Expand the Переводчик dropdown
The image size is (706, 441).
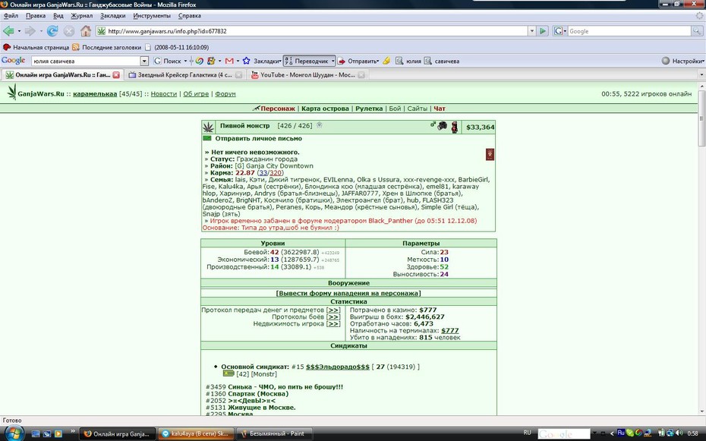[x=333, y=61]
